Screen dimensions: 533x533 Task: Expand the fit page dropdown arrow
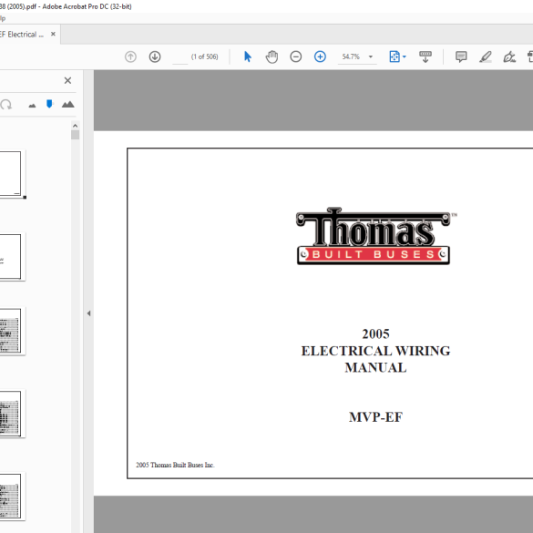click(x=405, y=56)
